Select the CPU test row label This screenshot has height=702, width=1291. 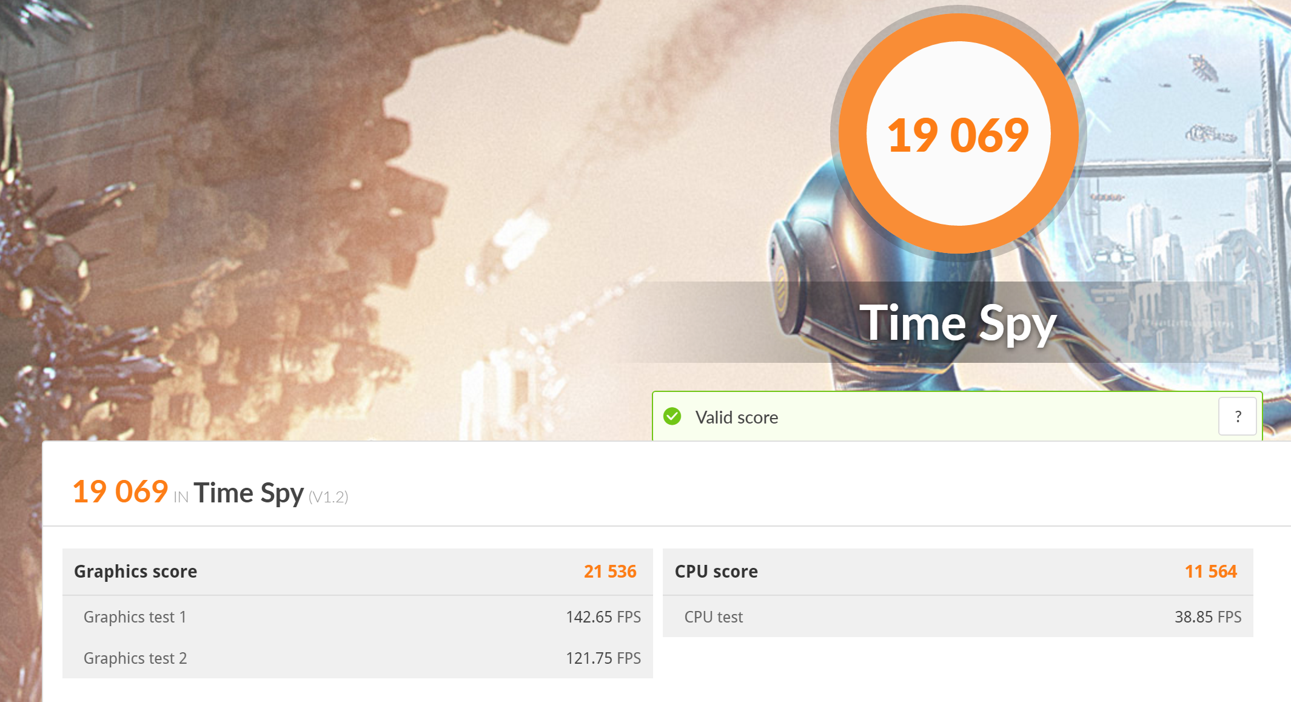point(714,617)
